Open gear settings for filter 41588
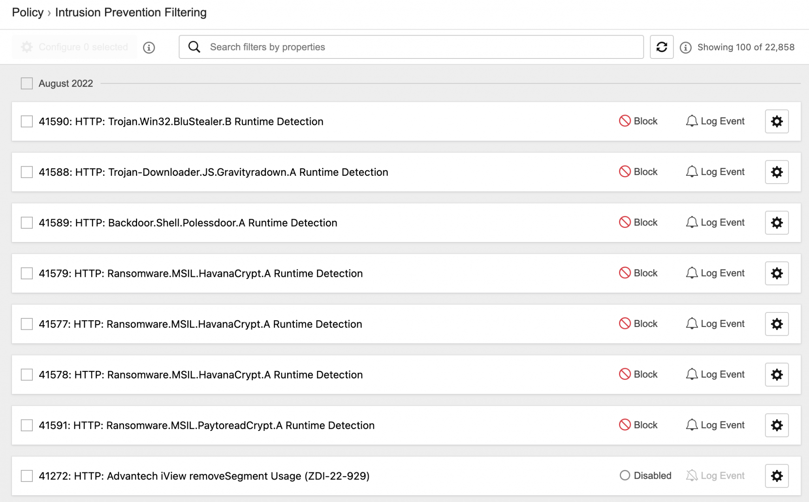The width and height of the screenshot is (809, 502). point(777,172)
